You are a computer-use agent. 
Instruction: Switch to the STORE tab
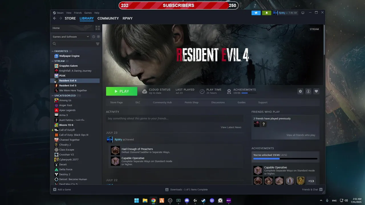pos(70,18)
